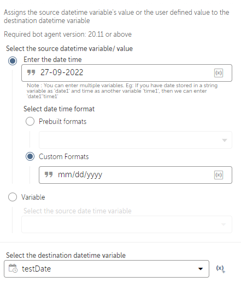Open the Prebuilt formats dropdown
The image size is (241, 299).
click(x=136, y=140)
